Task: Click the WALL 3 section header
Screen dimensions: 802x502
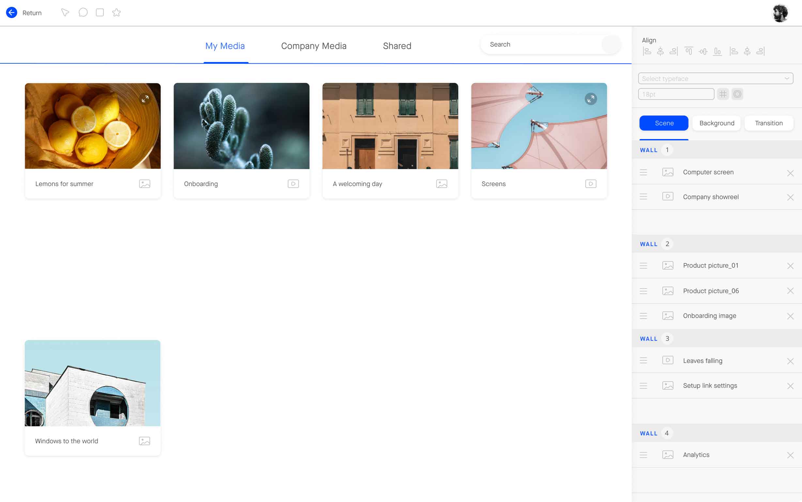Action: point(717,339)
